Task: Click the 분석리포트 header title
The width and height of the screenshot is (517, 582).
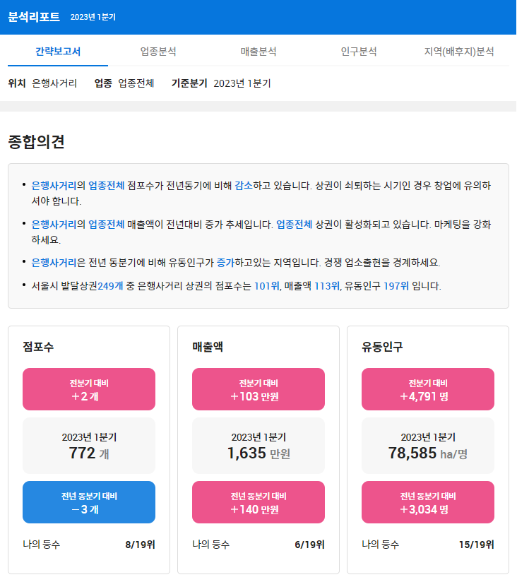Action: 34,17
